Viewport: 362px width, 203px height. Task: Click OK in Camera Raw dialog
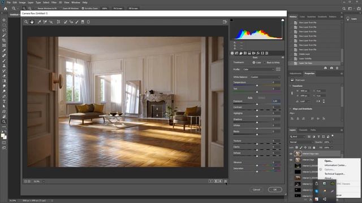[x=275, y=189]
